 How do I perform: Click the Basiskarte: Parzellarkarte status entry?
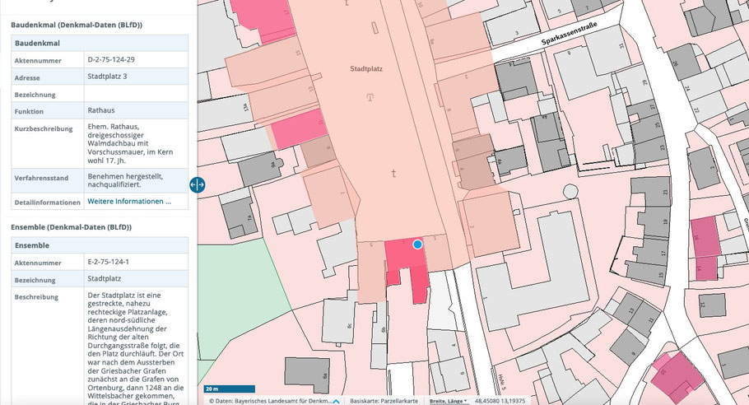[x=384, y=401]
